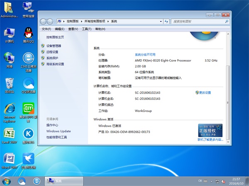The height and width of the screenshot is (186, 249).
Task: Open Excel 2007 desktop shortcut
Action: 10,136
